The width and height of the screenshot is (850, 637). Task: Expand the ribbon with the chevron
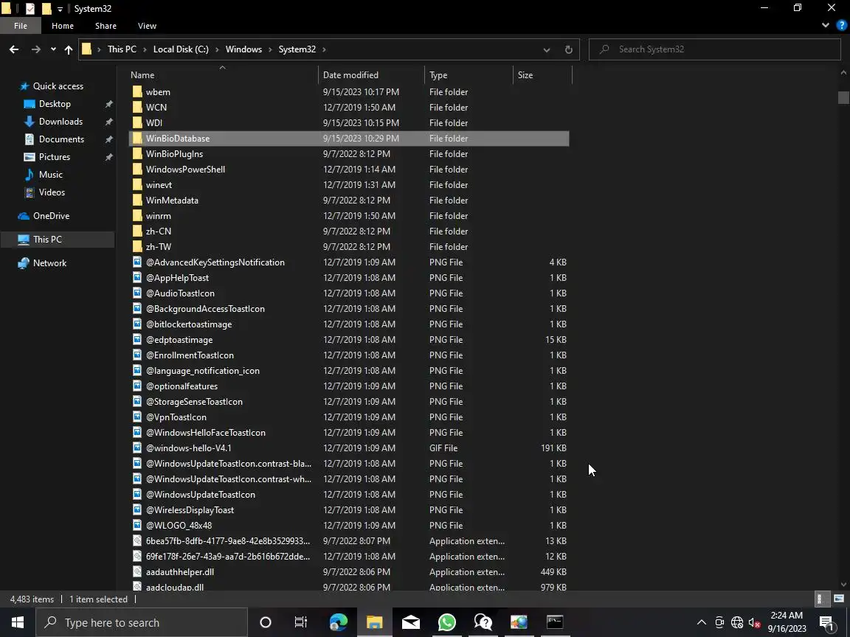pos(825,25)
